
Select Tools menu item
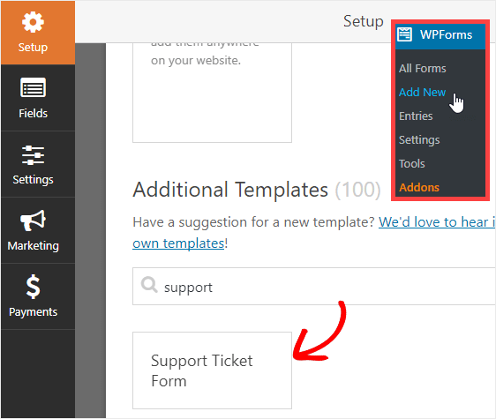pyautogui.click(x=411, y=163)
